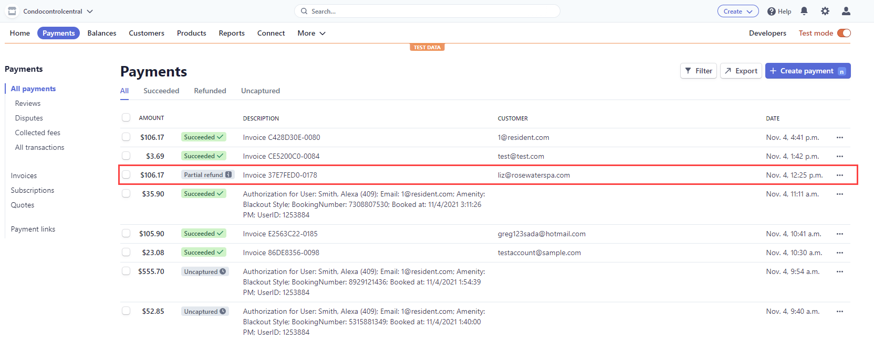Click the Condocontrolcentral store icon

tap(12, 11)
